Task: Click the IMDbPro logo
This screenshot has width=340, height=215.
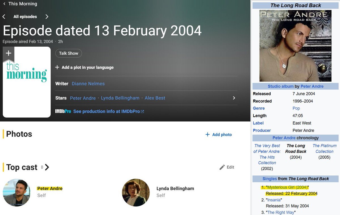Action: [63, 111]
